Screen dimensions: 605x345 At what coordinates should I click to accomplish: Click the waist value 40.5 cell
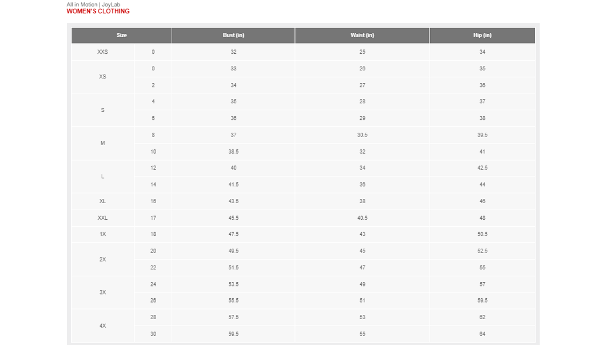(362, 218)
